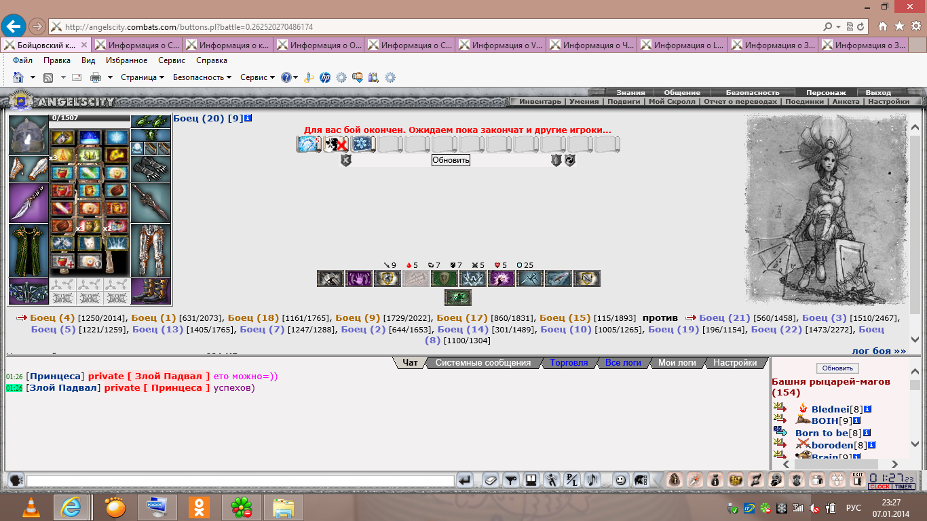Click the purple glowing fist skill icon
Viewport: 927px width, 521px height.
502,279
